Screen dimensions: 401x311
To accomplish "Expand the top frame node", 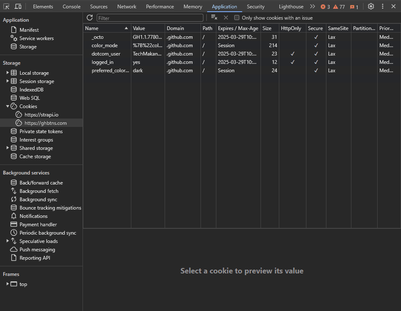I will pyautogui.click(x=8, y=284).
